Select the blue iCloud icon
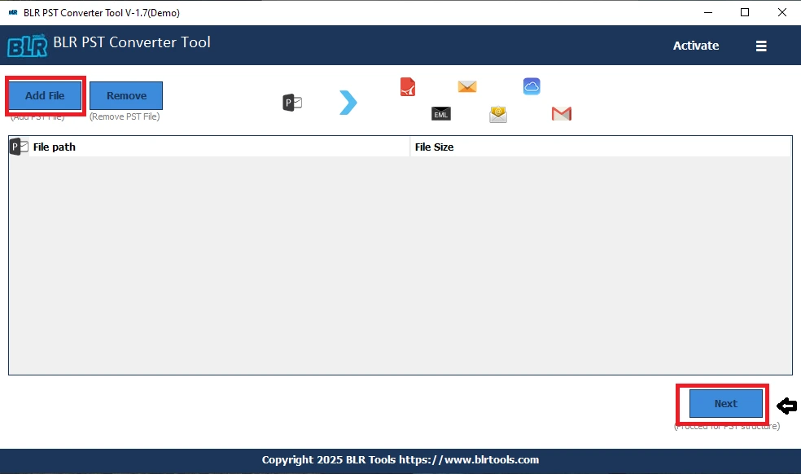 coord(532,86)
